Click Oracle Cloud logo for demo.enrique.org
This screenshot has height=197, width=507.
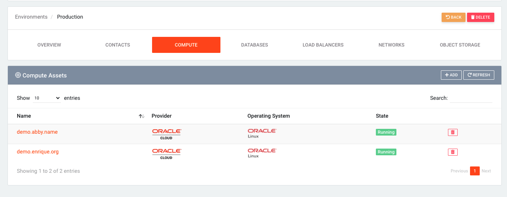167,154
